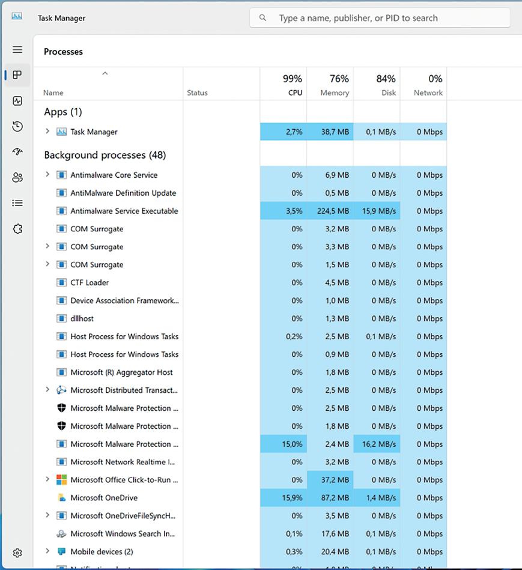Click the sort arrow above Name column
This screenshot has height=570, width=522.
[x=105, y=73]
